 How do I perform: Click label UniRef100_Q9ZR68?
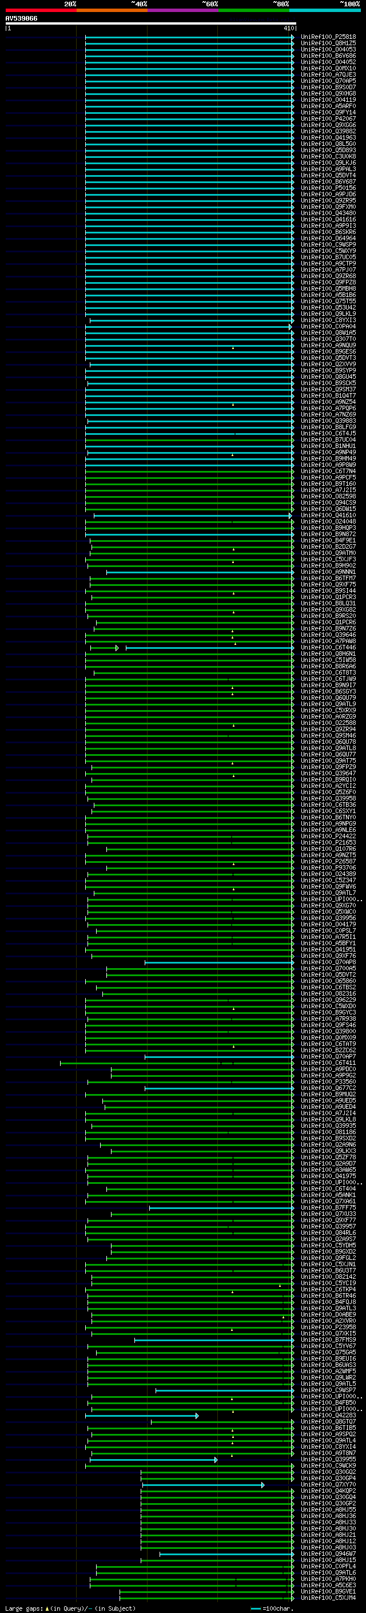pyautogui.click(x=328, y=276)
